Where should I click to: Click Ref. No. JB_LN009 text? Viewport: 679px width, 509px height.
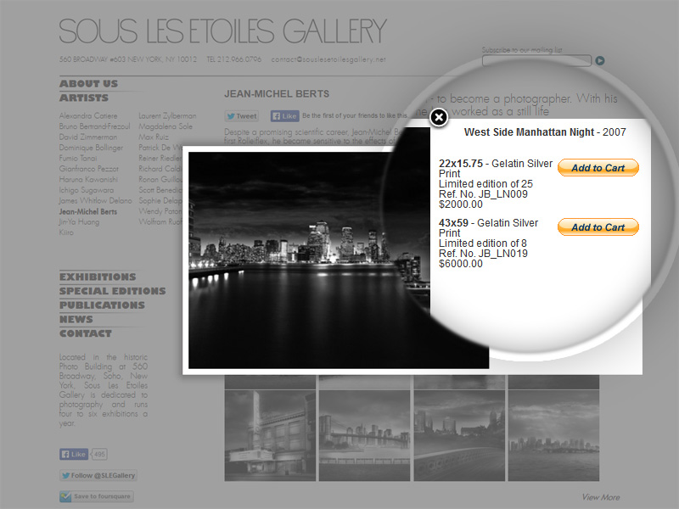pyautogui.click(x=483, y=194)
